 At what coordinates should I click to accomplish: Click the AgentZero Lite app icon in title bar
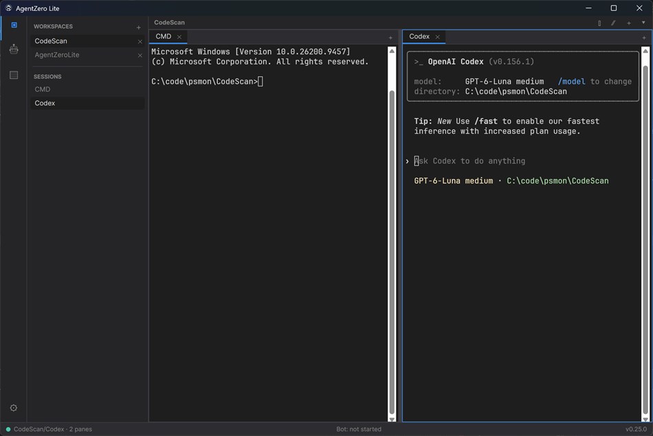click(8, 8)
